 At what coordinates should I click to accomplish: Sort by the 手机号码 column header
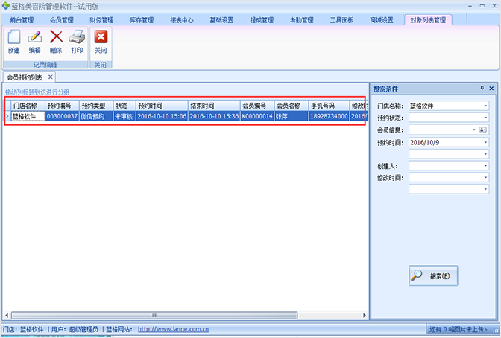329,106
